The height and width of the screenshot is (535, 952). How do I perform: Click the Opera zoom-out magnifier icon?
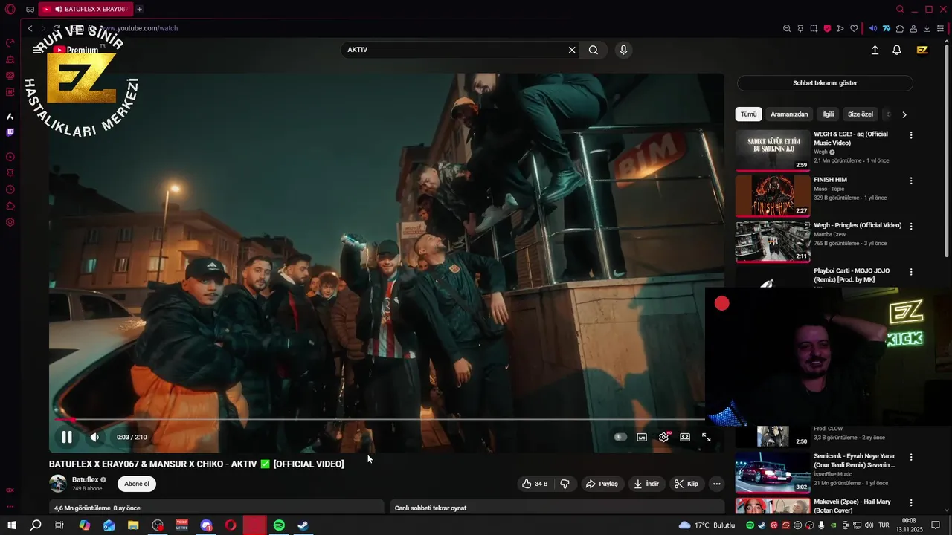pyautogui.click(x=787, y=28)
